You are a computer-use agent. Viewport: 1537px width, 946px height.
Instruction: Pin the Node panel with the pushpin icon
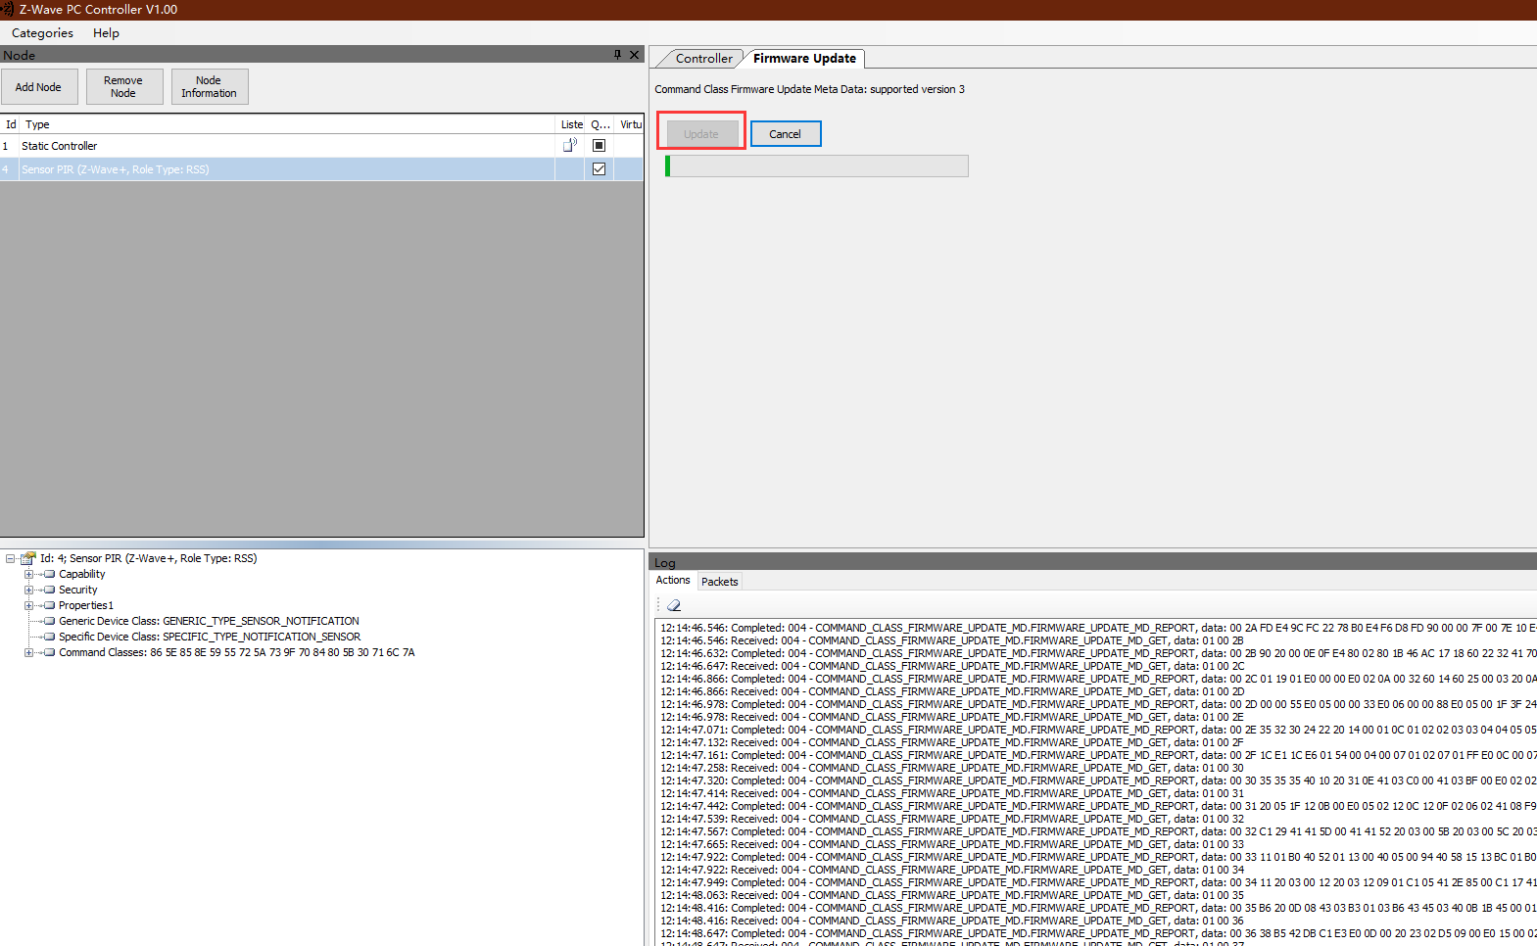617,55
